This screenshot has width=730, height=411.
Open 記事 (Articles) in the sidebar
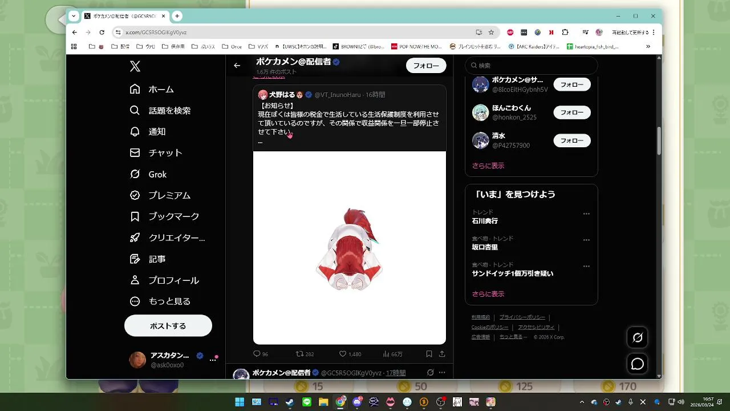click(x=148, y=259)
